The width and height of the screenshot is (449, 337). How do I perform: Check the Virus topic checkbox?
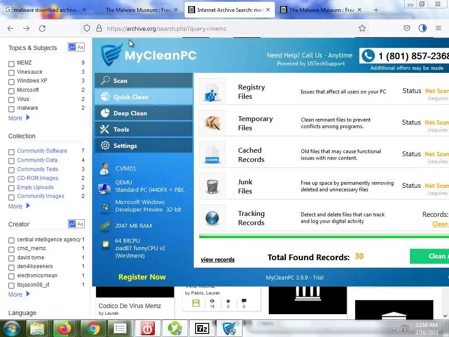click(x=11, y=100)
